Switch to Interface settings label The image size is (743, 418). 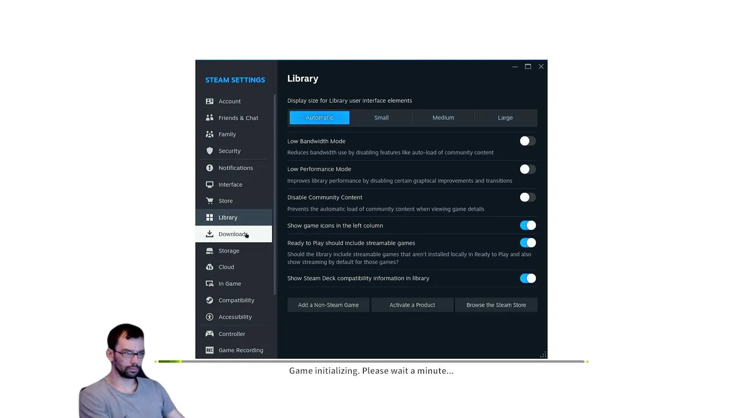230,185
